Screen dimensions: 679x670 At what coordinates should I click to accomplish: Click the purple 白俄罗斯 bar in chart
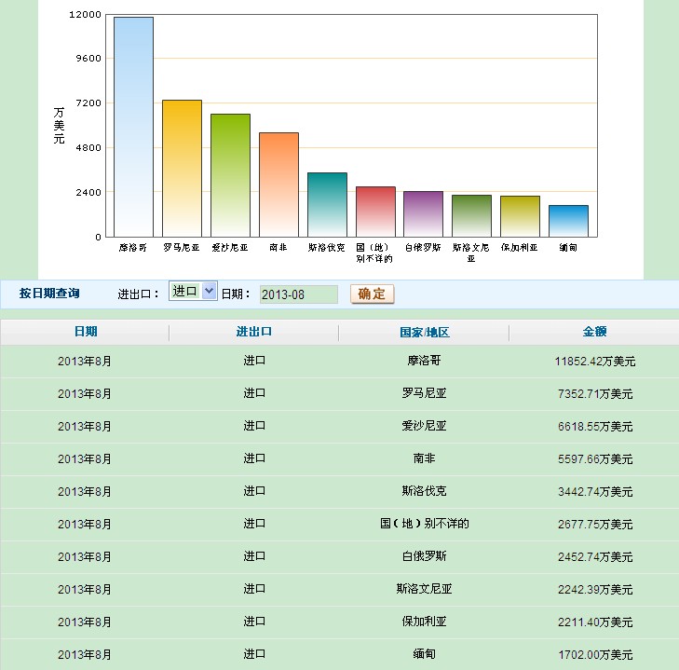point(424,214)
